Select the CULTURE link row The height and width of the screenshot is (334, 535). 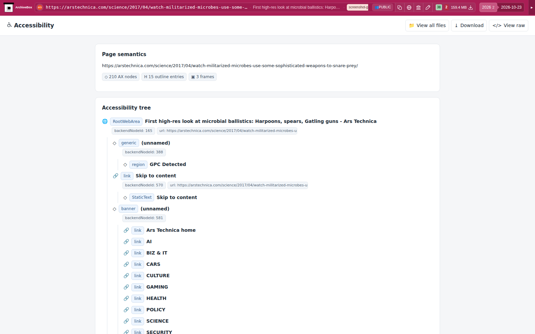(x=146, y=276)
